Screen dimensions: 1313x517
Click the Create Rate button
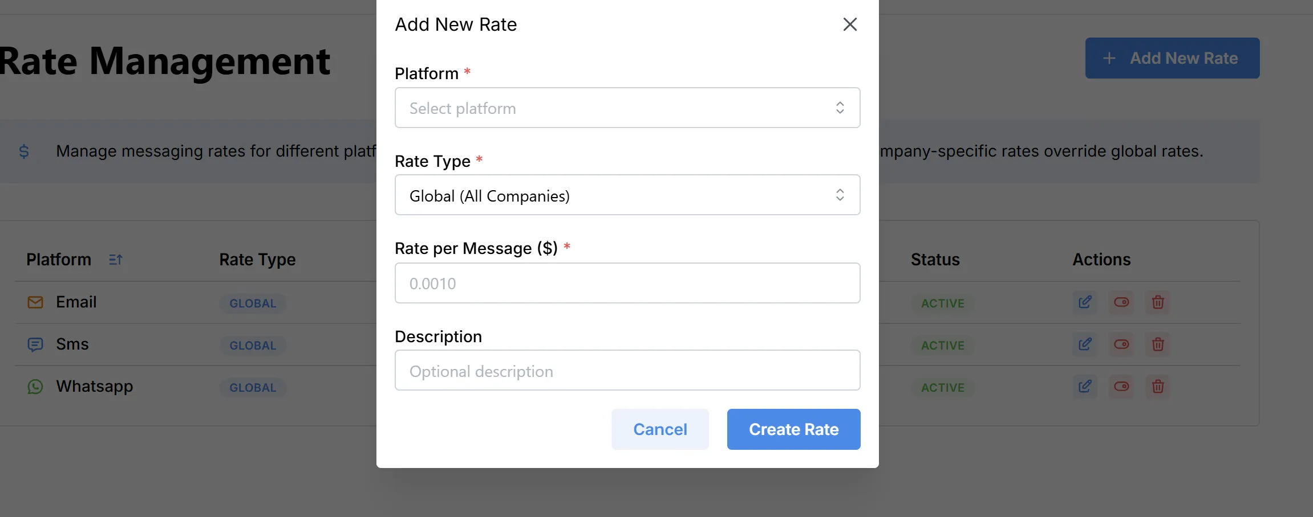(793, 429)
